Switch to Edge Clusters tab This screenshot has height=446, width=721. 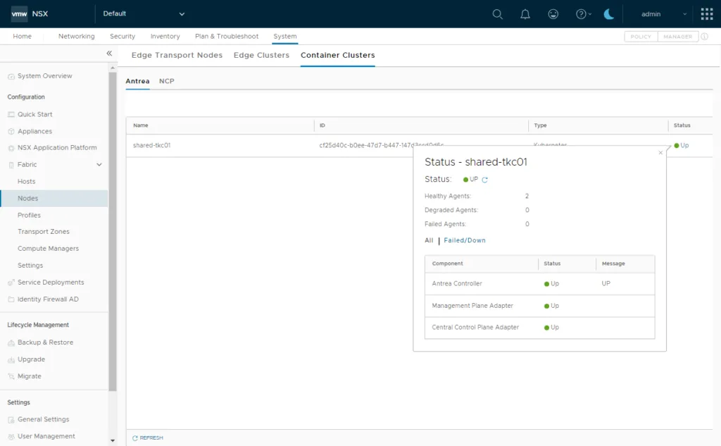261,55
